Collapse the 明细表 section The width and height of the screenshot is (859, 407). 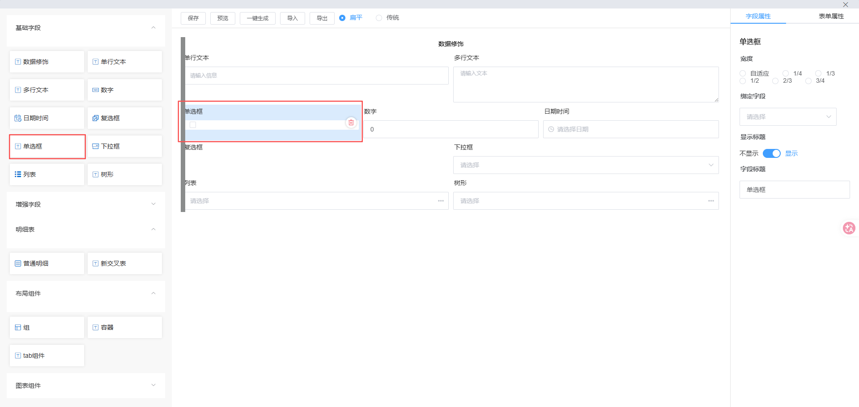[x=153, y=229]
